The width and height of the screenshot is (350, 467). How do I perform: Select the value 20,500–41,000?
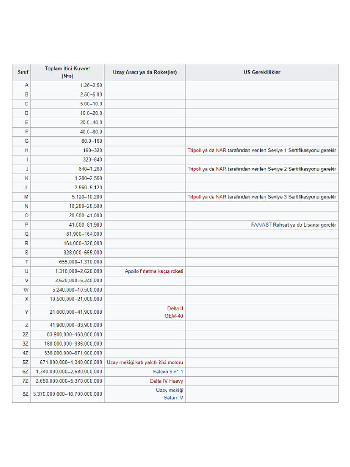click(x=86, y=216)
